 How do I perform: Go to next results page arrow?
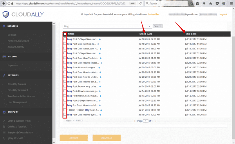(x=156, y=121)
